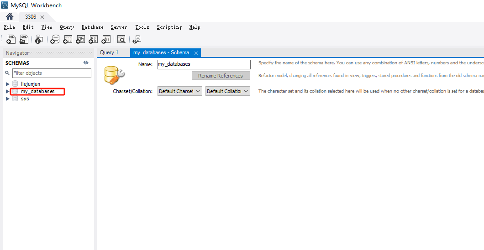Open the Default Charset dropdown
The width and height of the screenshot is (484, 250).
179,91
